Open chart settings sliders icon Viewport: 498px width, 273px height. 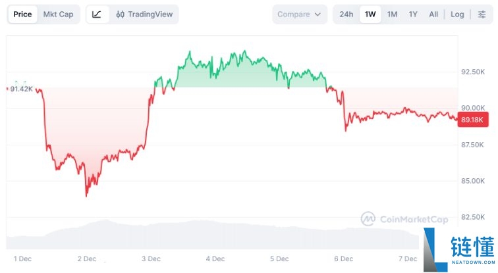click(x=482, y=14)
